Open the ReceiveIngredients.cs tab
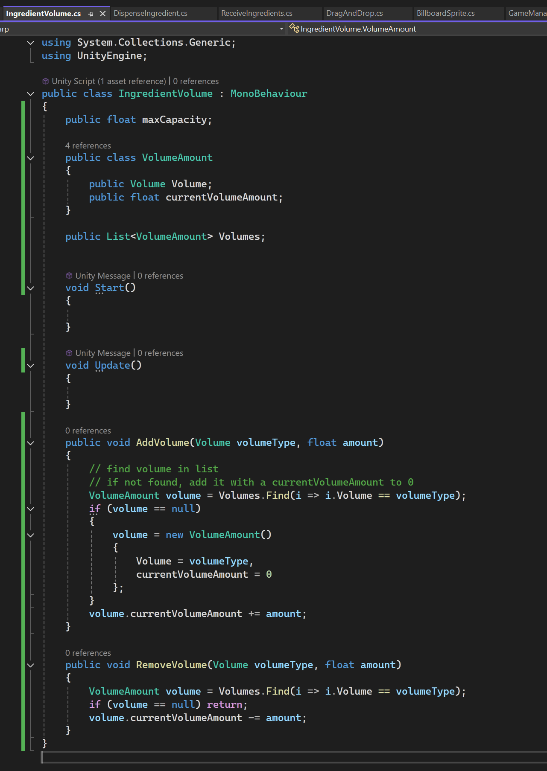This screenshot has height=771, width=547. pos(257,13)
